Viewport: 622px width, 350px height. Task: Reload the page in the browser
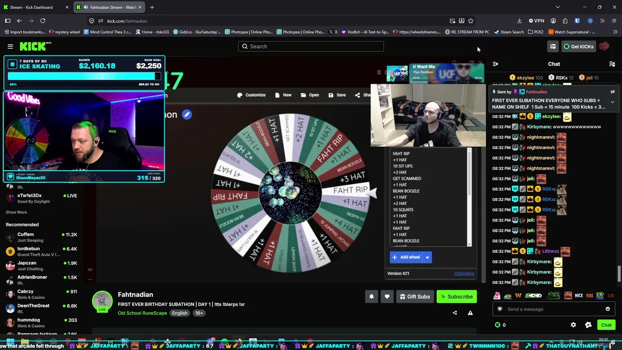[x=43, y=21]
